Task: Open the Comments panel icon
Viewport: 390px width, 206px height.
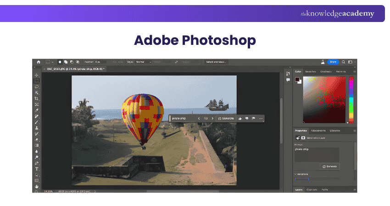Action: (x=288, y=80)
